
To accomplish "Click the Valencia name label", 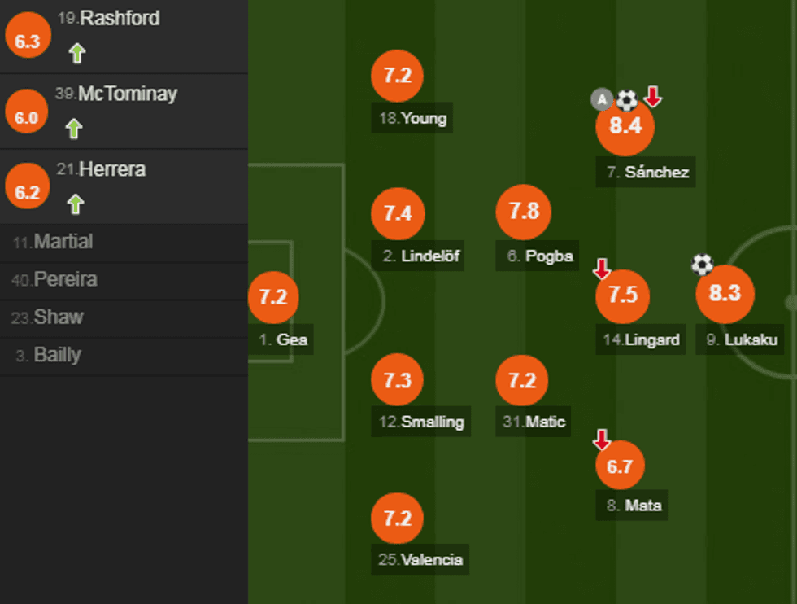I will click(421, 559).
